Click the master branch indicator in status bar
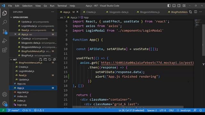 (14, 110)
